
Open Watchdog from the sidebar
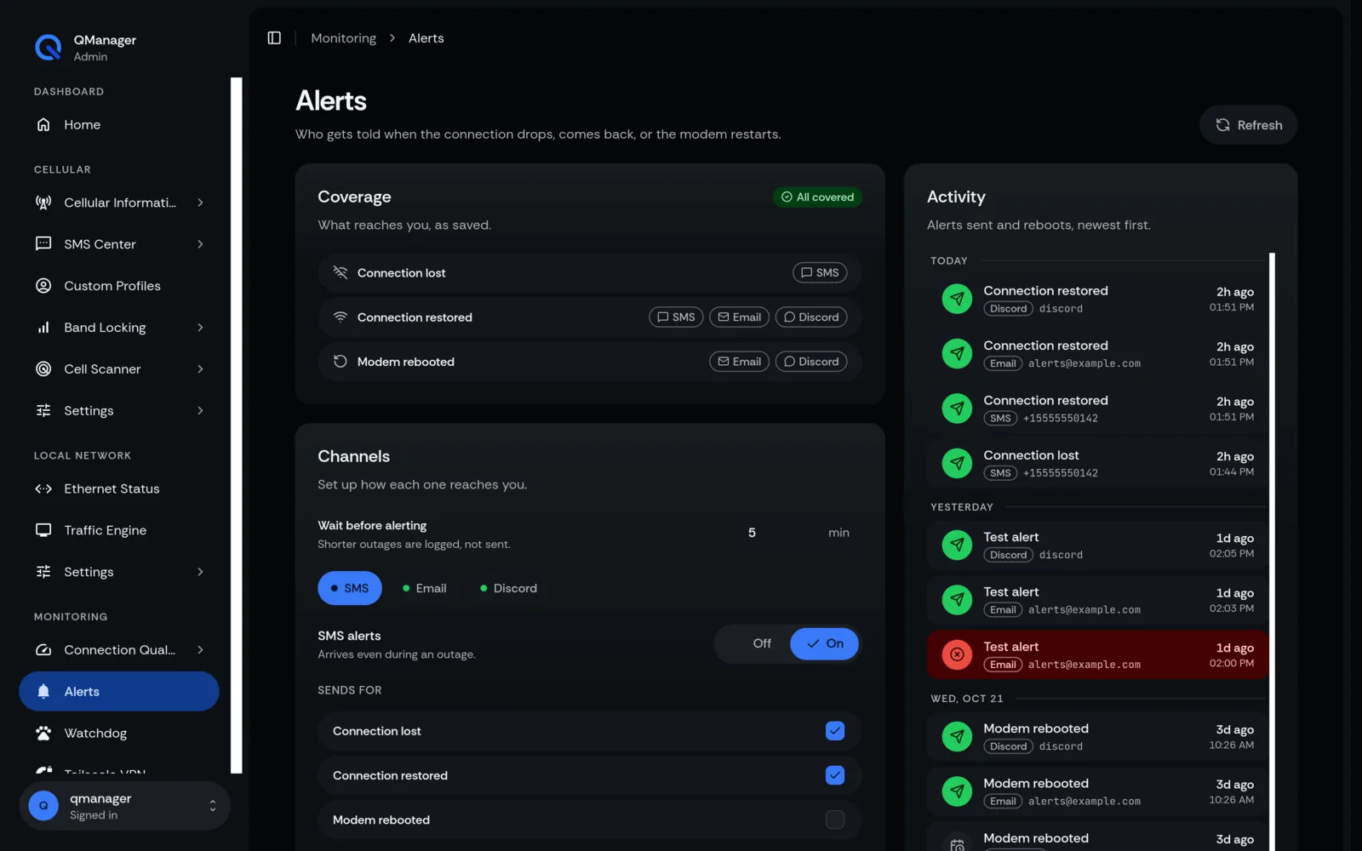(x=119, y=734)
